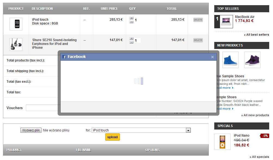Click the upload button
This screenshot has height=160, width=273.
click(x=112, y=137)
